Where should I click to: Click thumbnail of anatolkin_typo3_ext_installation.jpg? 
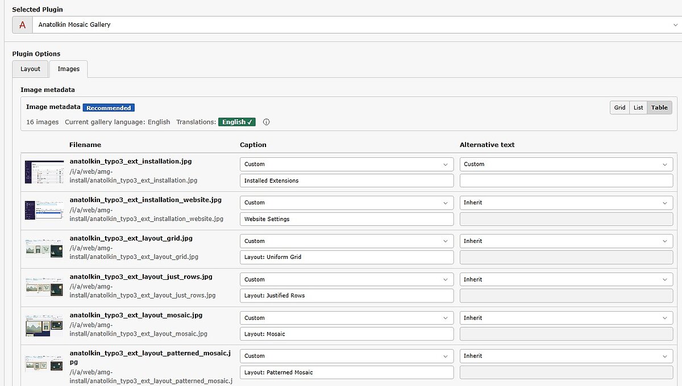click(x=44, y=171)
